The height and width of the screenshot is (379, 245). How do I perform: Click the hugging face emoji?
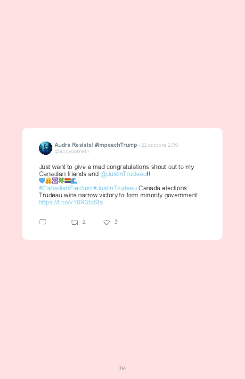pyautogui.click(x=49, y=181)
